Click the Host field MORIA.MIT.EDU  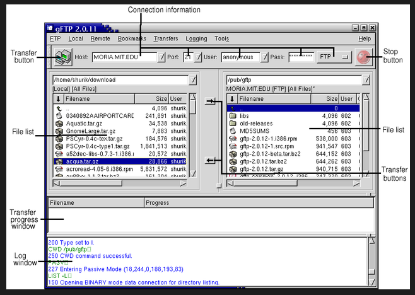(x=125, y=57)
